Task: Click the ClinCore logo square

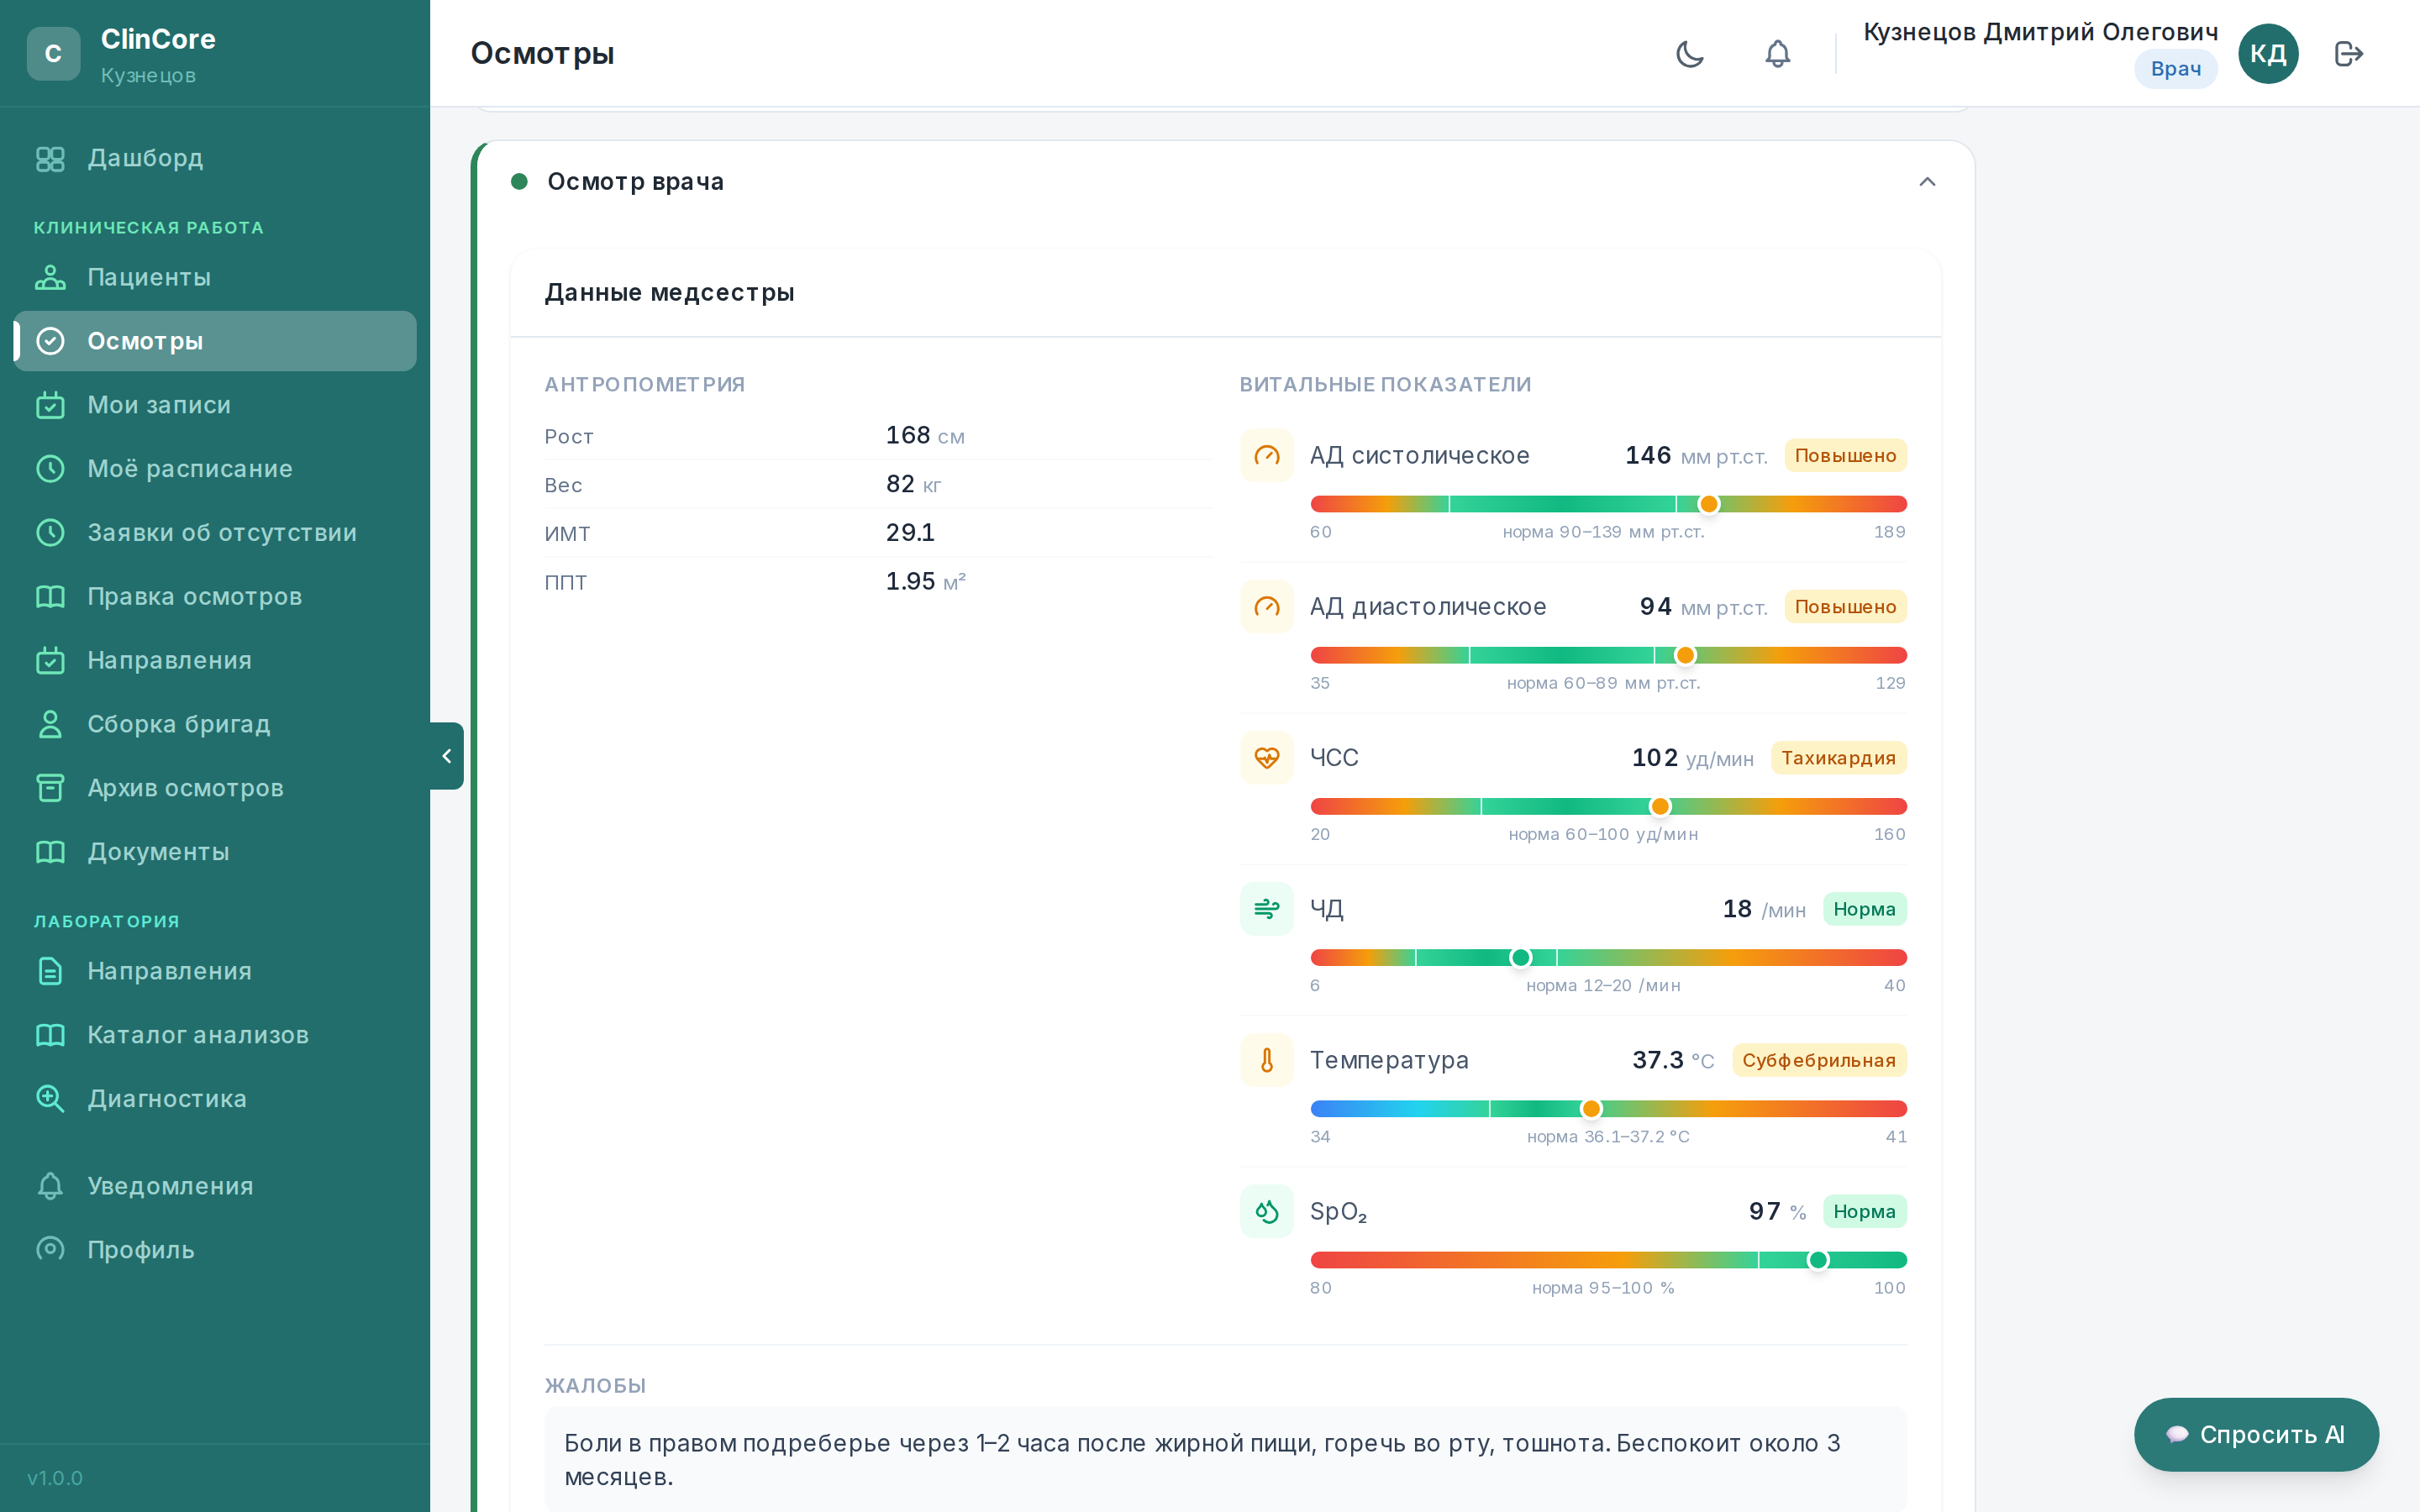Action: 54,54
